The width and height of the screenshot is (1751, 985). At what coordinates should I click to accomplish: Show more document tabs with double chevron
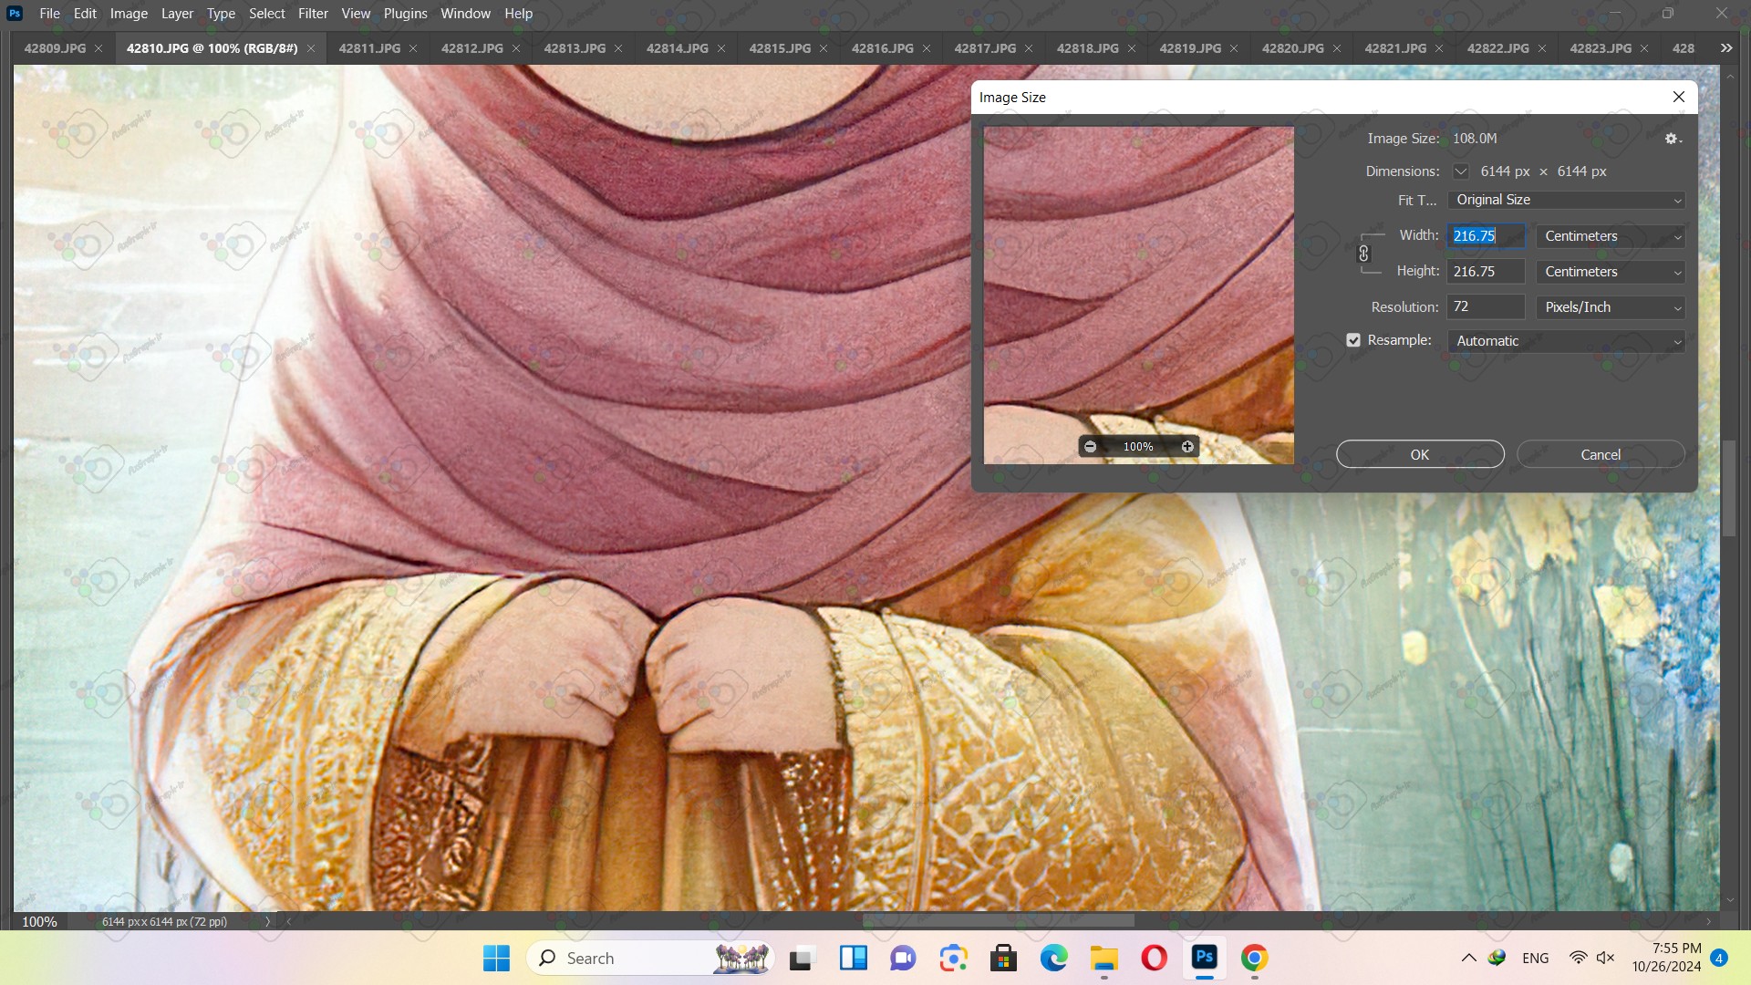pyautogui.click(x=1725, y=48)
